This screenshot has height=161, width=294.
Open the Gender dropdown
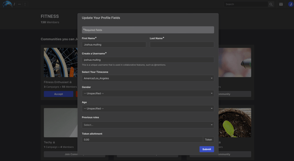pos(148,93)
